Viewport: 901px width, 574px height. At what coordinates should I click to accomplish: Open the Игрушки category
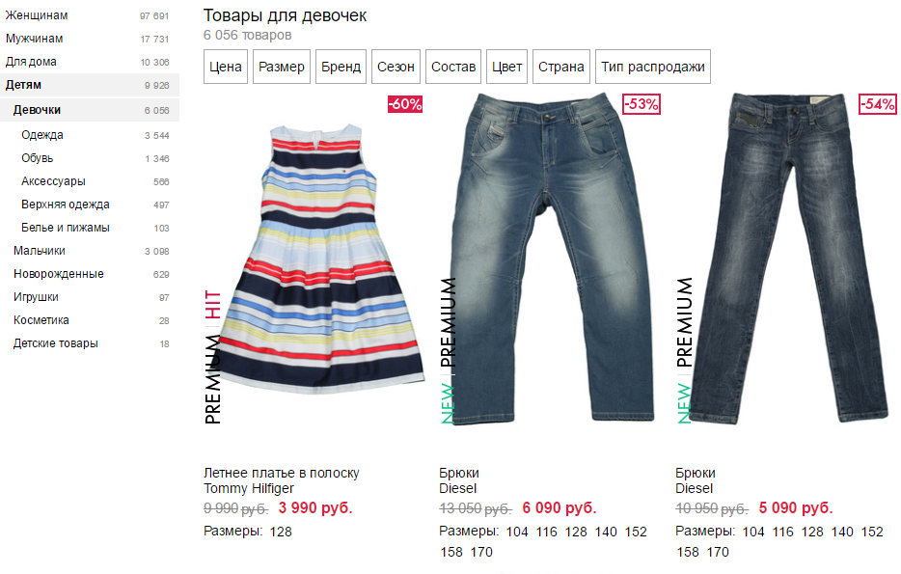tap(36, 297)
